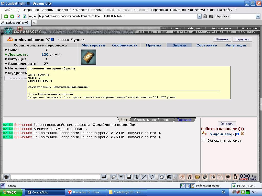262x196 pixels.
Task: Open the smiley emoticons icon
Action: click(161, 177)
